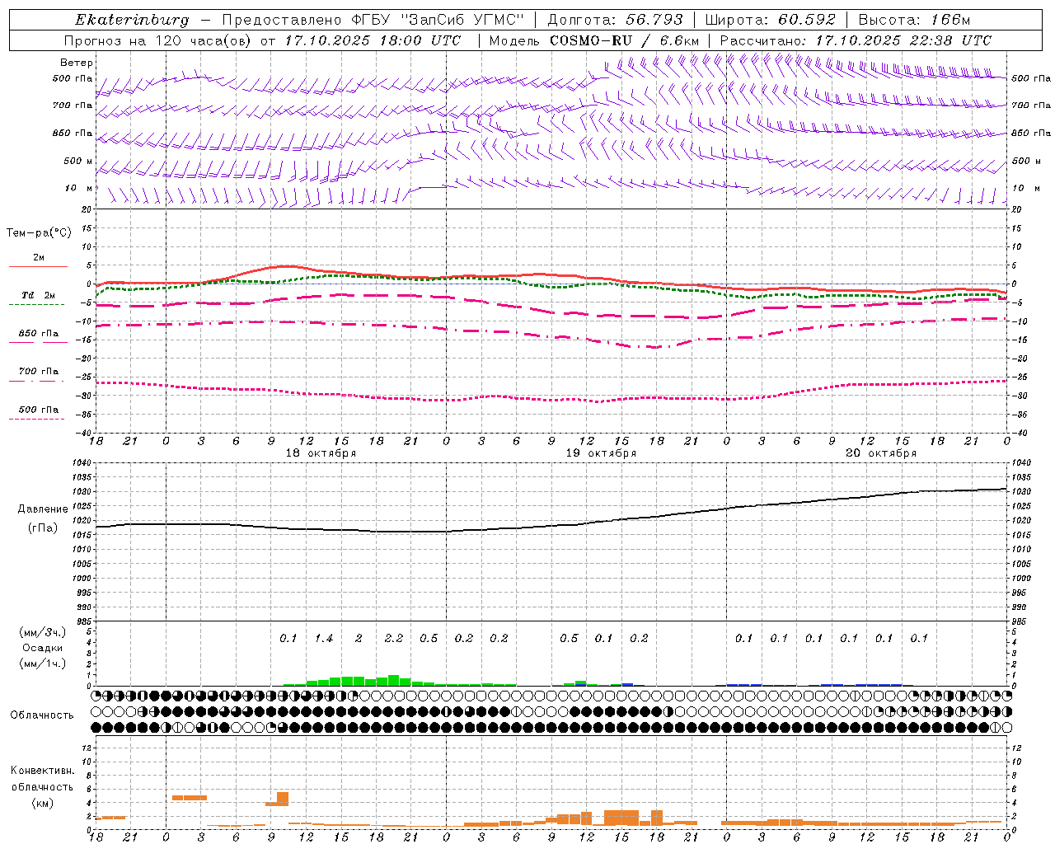The image size is (1055, 844).
Task: Select the Модель COSMO-RU / 6.6км text
Action: click(593, 40)
